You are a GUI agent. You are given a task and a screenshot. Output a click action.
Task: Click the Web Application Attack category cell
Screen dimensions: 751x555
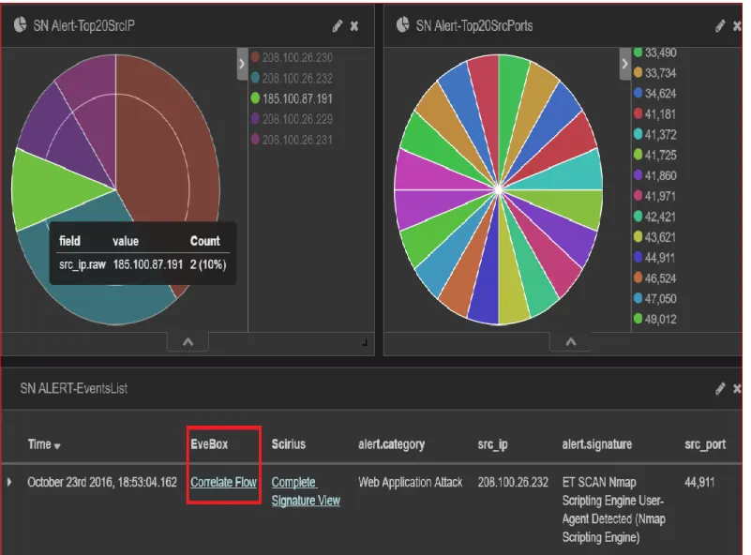[x=410, y=482]
